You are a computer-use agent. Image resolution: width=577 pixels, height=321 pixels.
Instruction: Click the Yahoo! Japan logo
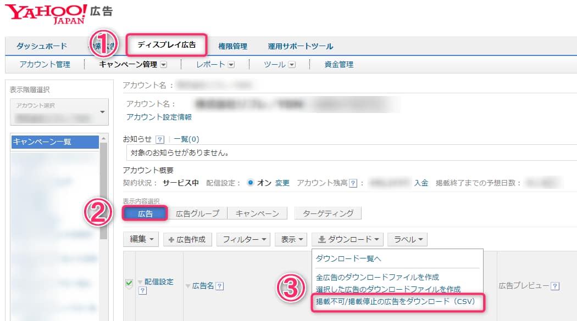(x=47, y=14)
